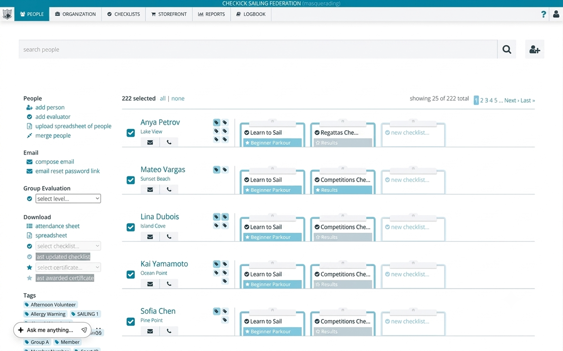Go to the Next results page
This screenshot has width=563, height=351.
click(x=511, y=100)
